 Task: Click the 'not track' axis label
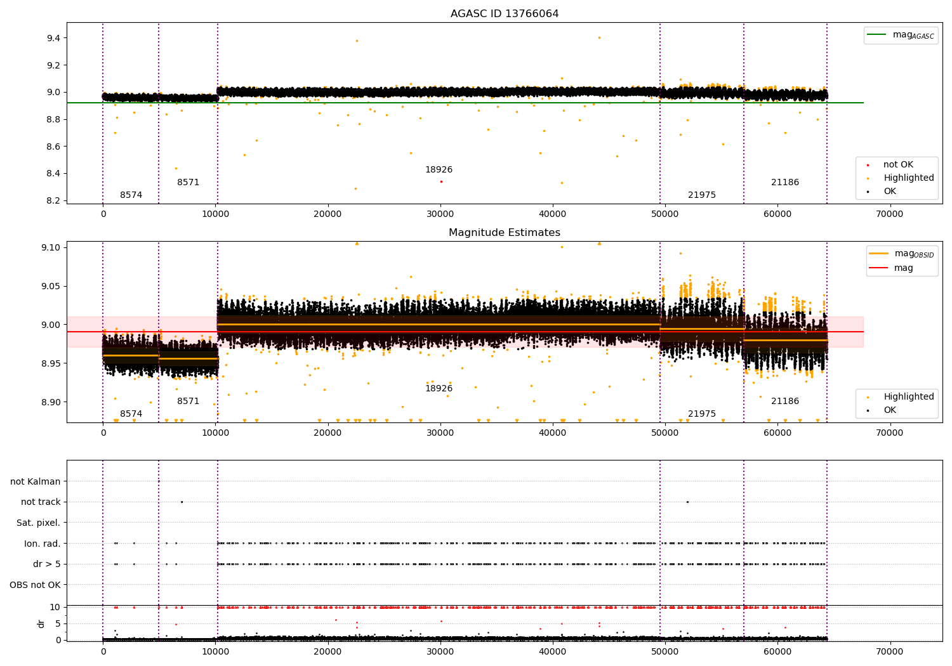(41, 502)
